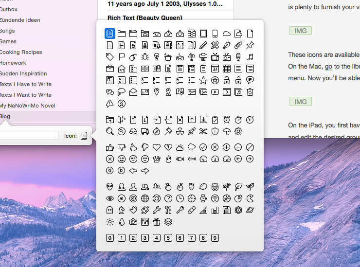Choose the warning triangle icon

[110, 104]
